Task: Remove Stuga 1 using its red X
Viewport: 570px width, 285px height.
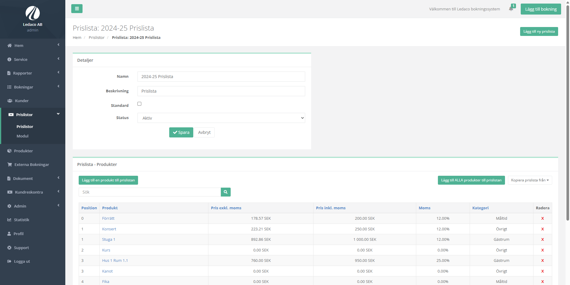Action: pyautogui.click(x=542, y=240)
